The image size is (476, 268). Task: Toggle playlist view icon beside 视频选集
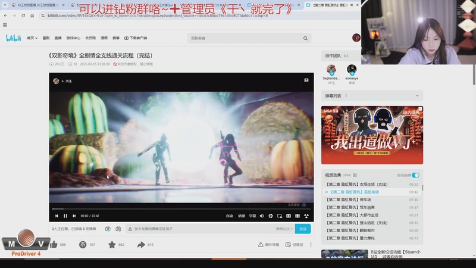click(x=355, y=175)
